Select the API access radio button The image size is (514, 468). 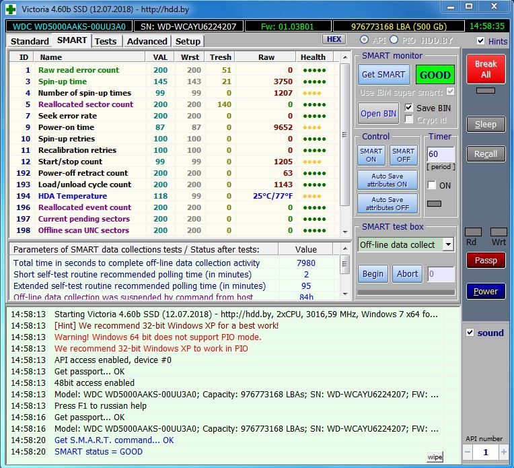click(x=364, y=40)
